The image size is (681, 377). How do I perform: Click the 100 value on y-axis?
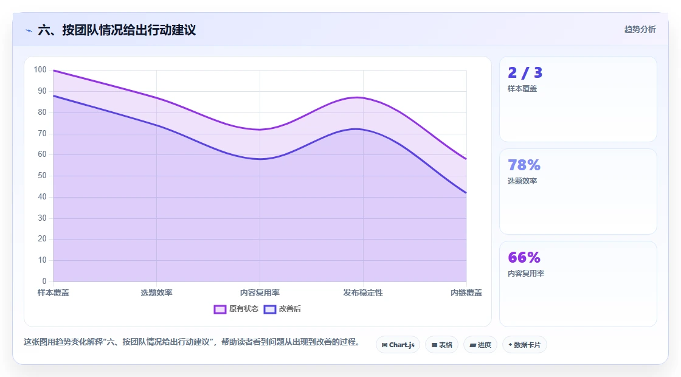pyautogui.click(x=40, y=69)
